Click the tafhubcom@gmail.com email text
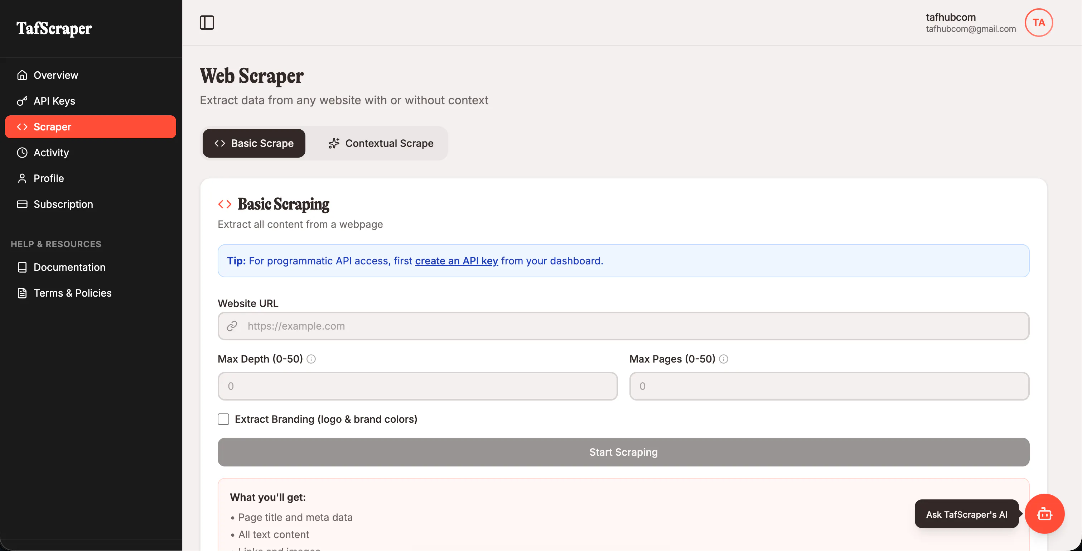This screenshot has height=551, width=1082. pos(971,29)
